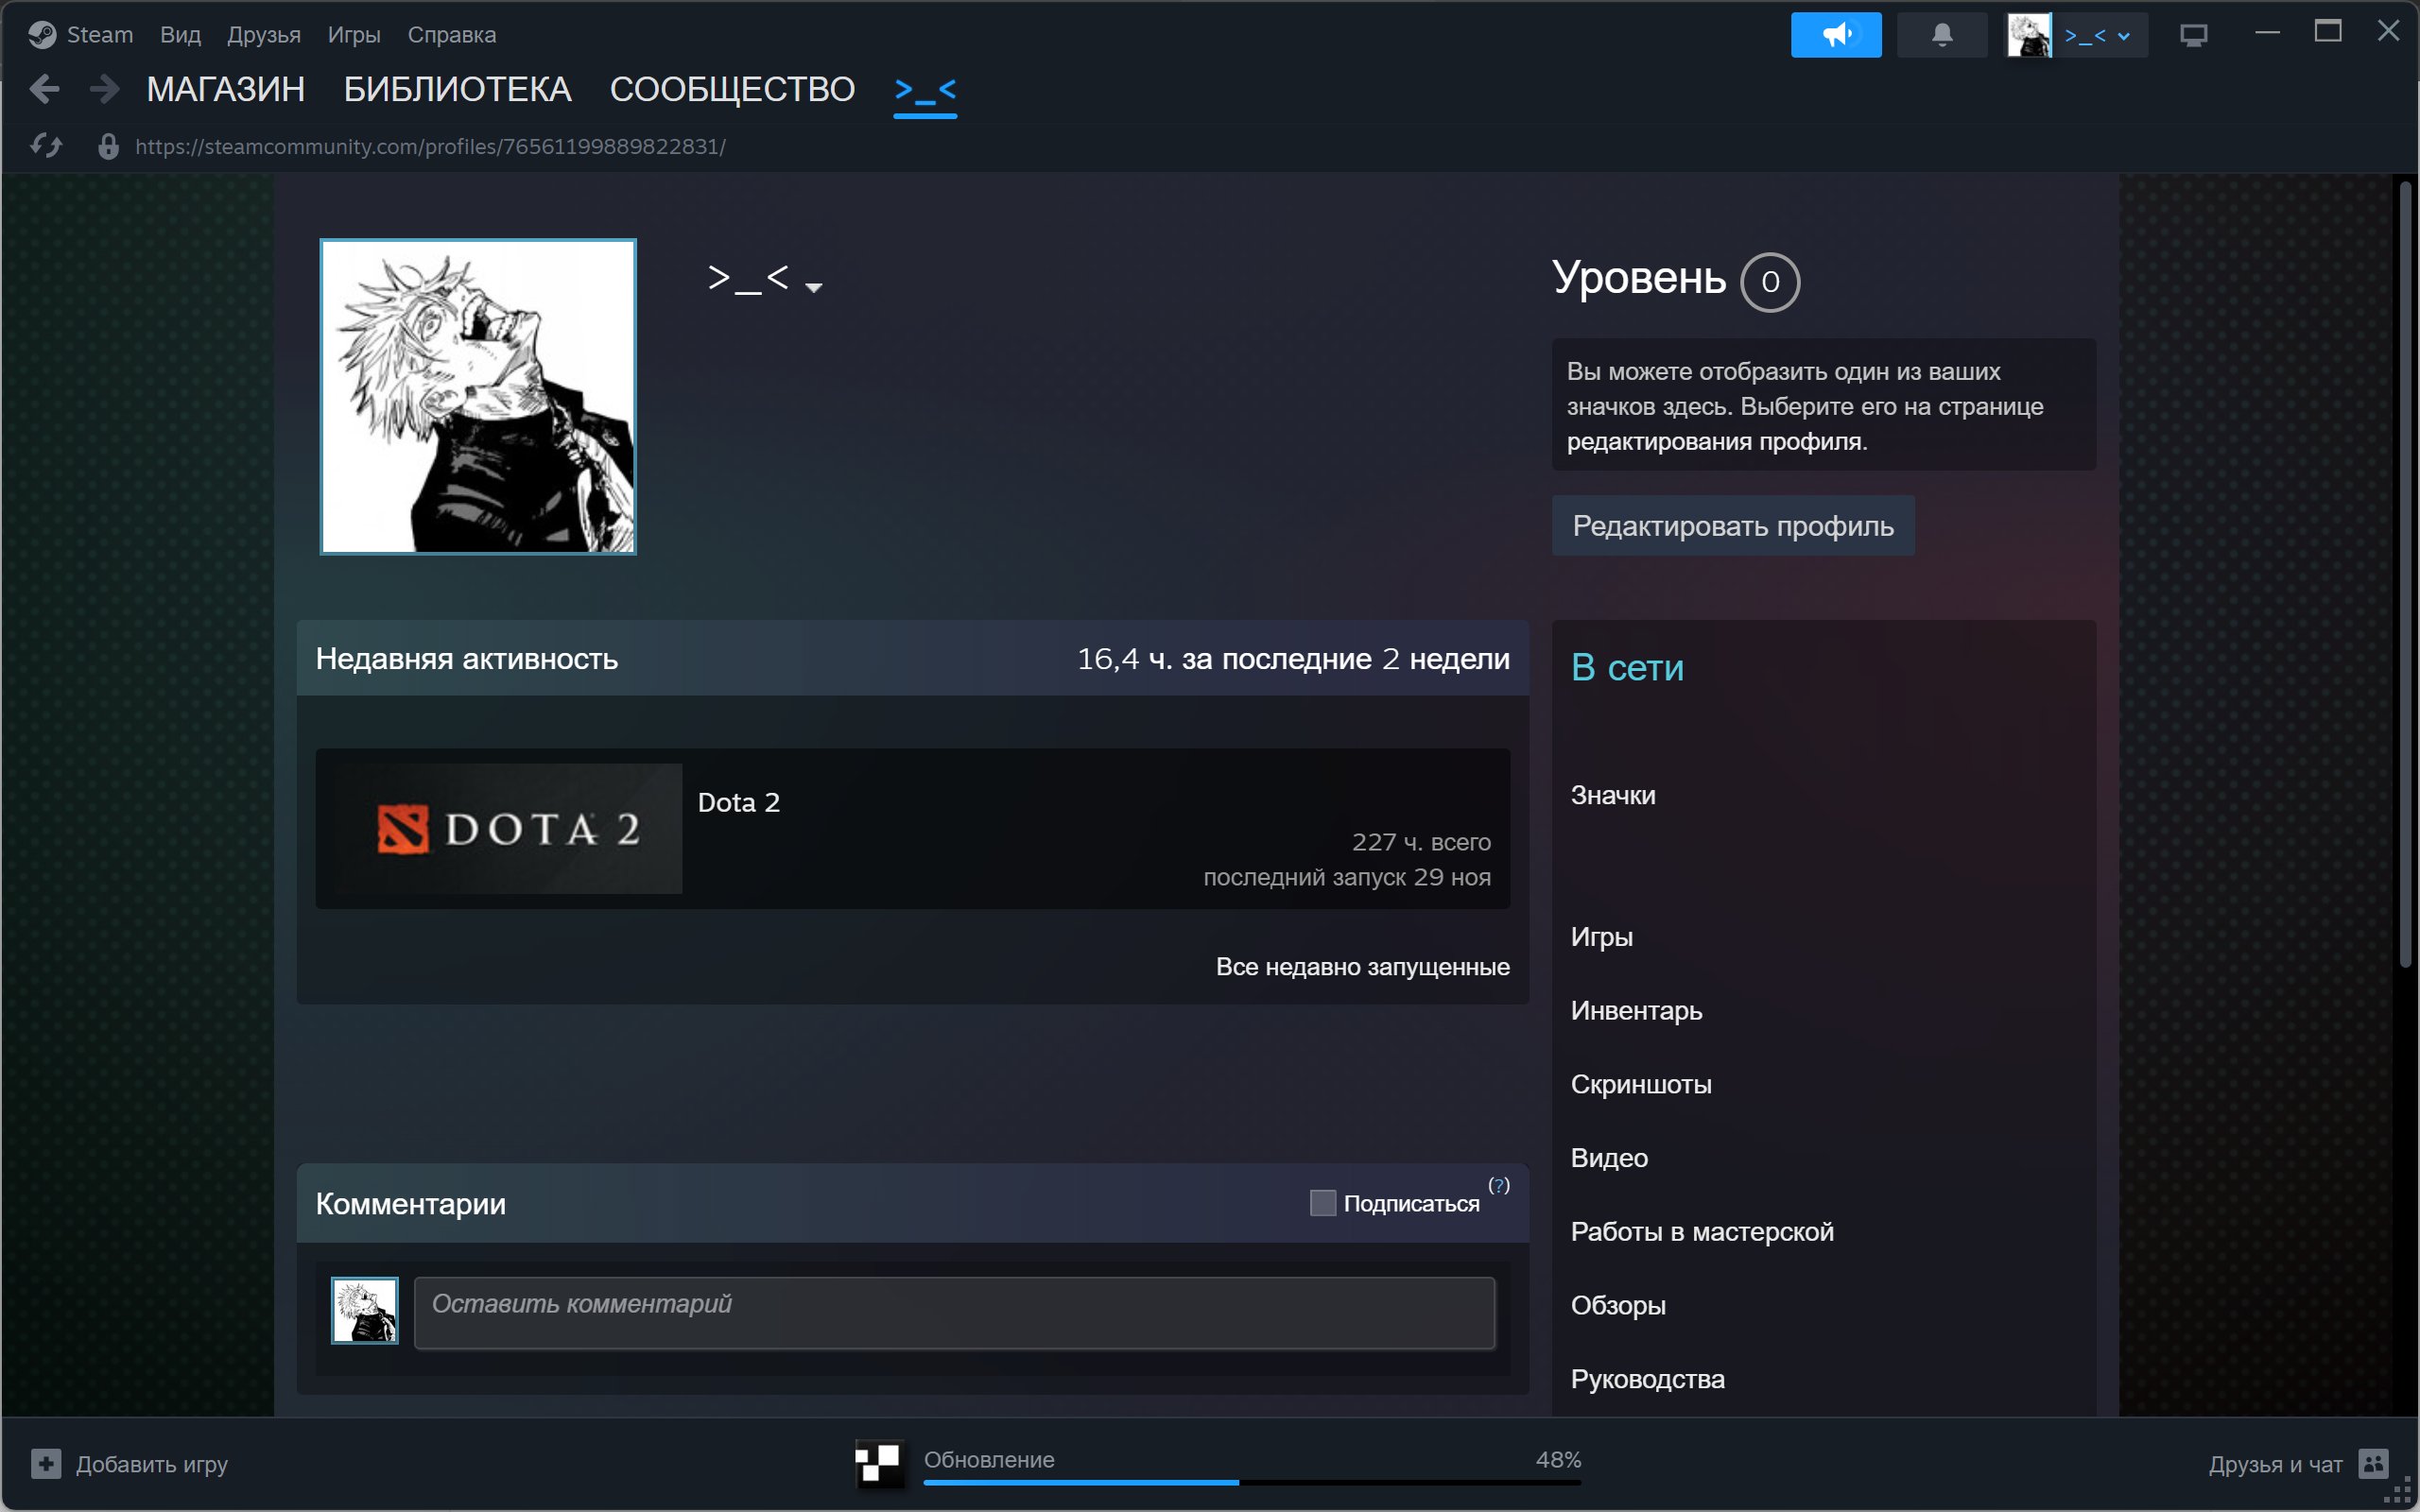Enter Big Picture mode with the display icon
This screenshot has height=1512, width=2420.
pos(2194,33)
